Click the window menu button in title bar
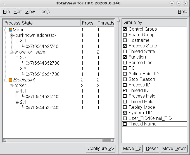Viewport: 190px width, 155px height. tap(4, 3)
